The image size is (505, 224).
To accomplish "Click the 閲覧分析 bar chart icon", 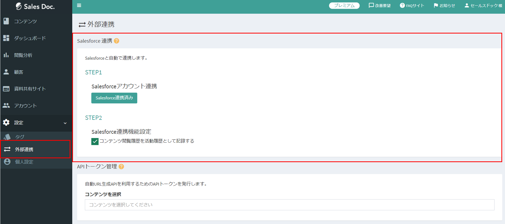I will [x=6, y=55].
